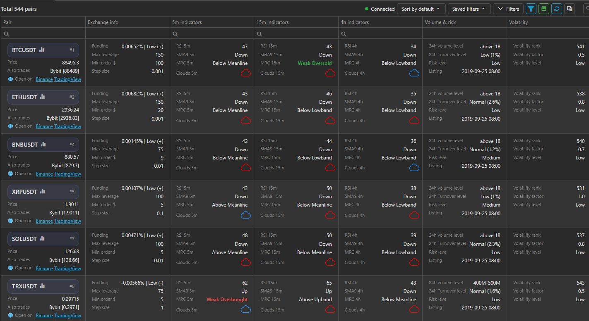Click the red cloud icon in ETHUSDT 5m column
Viewport: 589px width, 321px height.
[x=246, y=121]
